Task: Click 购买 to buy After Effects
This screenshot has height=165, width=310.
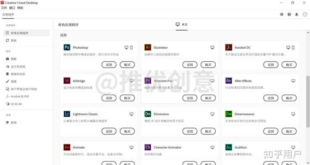Action: [x=289, y=98]
